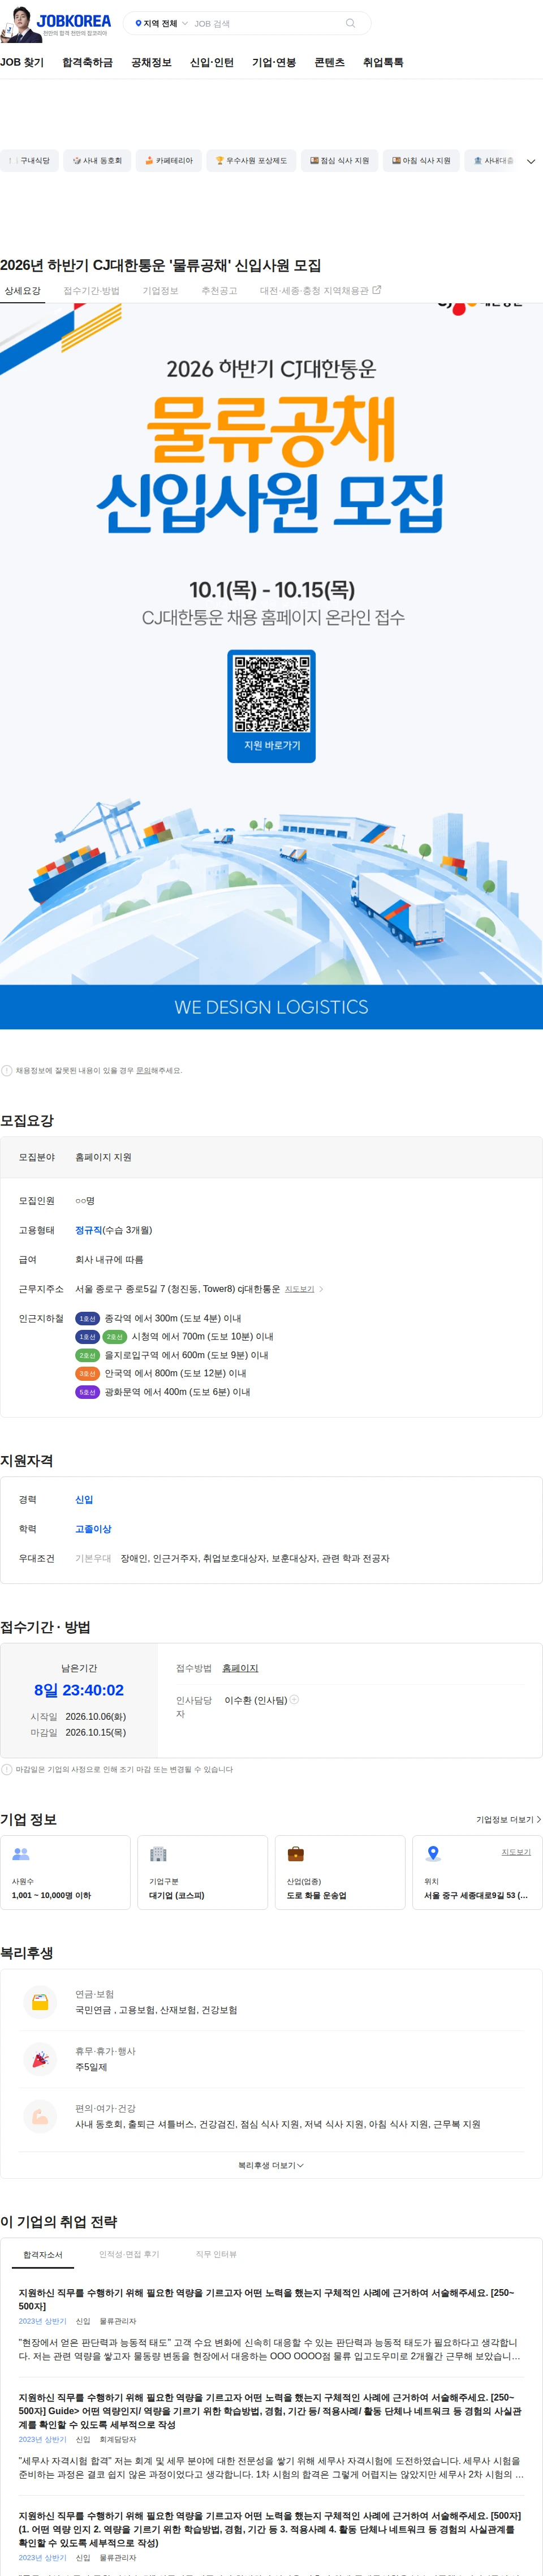Open the JOBKOREA logo home link
The width and height of the screenshot is (543, 2576).
pyautogui.click(x=73, y=20)
